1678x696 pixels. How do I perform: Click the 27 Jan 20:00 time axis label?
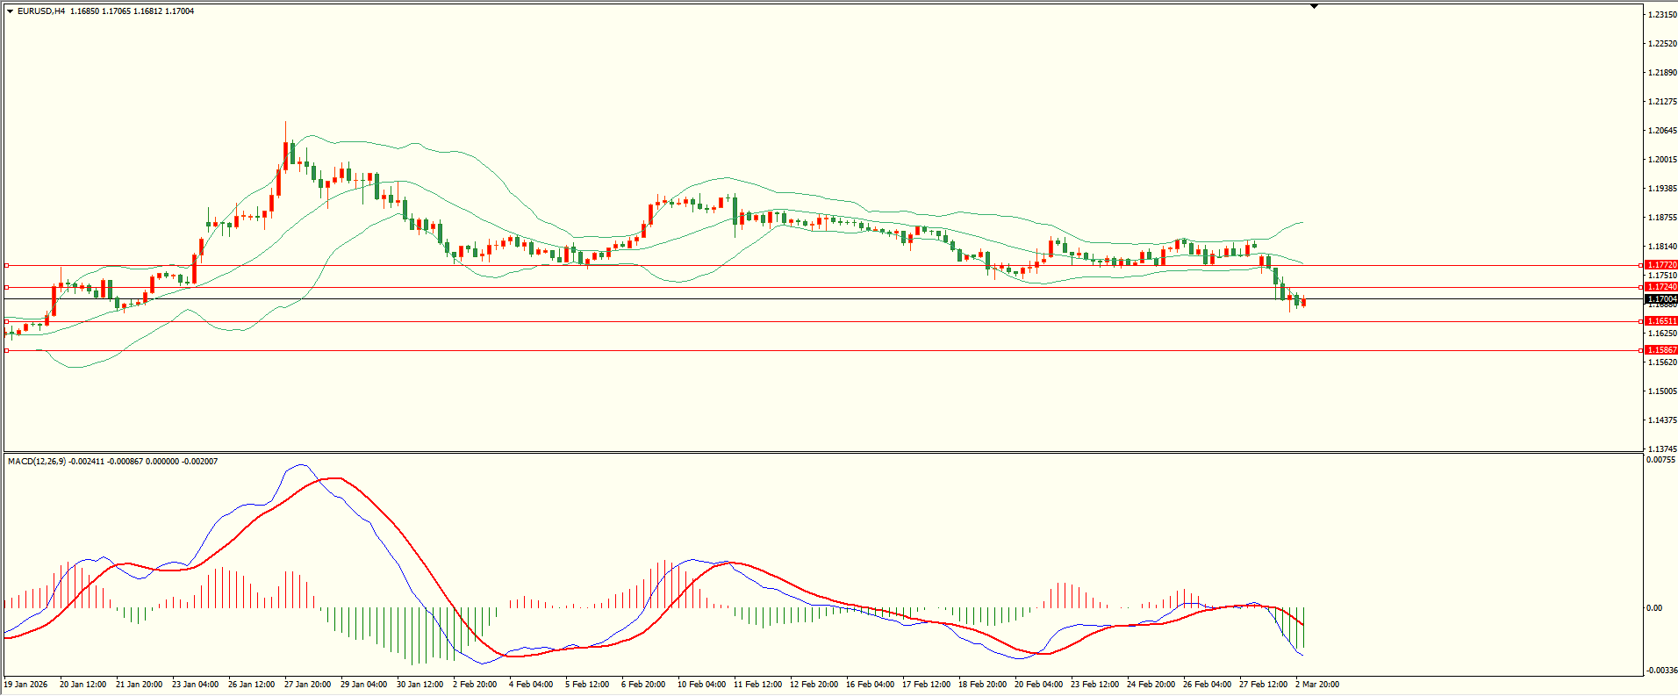[x=307, y=685]
